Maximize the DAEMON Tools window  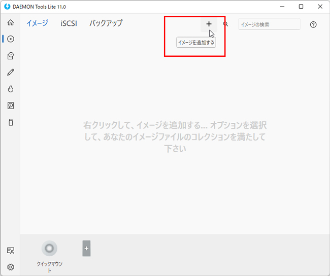(x=301, y=7)
